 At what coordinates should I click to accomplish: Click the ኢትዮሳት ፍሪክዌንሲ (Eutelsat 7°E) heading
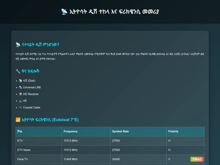[50, 120]
